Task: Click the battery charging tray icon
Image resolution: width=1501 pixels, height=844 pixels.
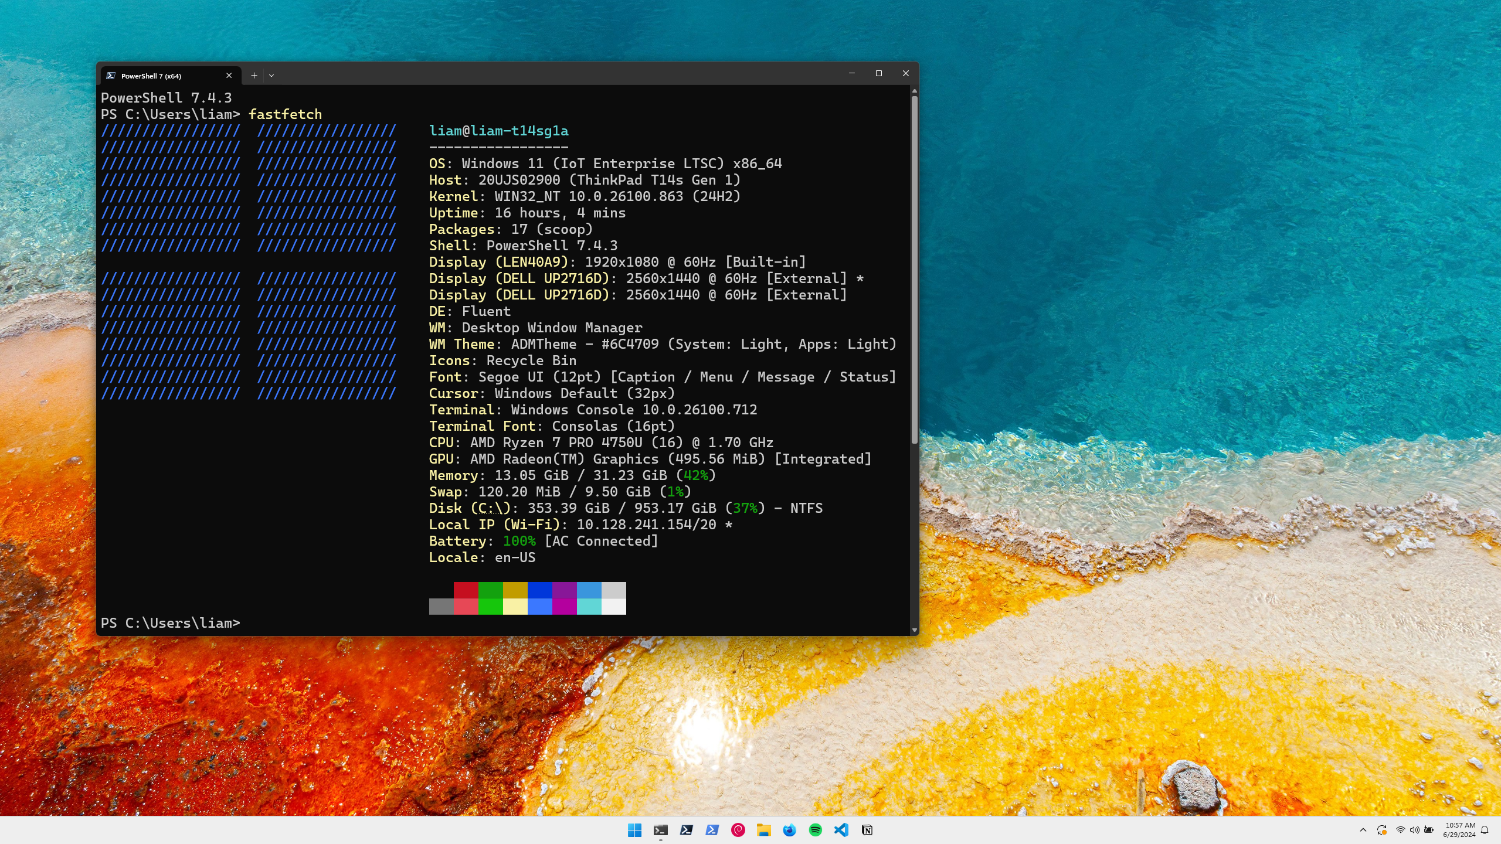Action: click(1429, 830)
